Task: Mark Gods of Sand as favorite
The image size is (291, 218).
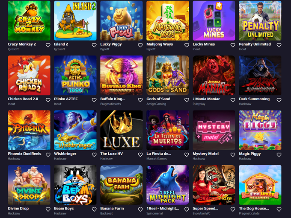Action: point(187,100)
